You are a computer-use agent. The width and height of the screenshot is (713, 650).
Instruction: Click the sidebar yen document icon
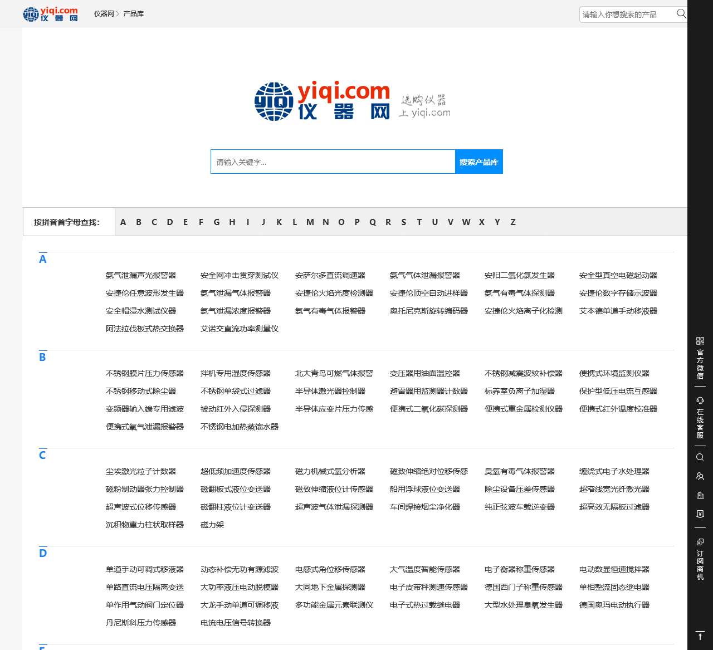pos(700,514)
